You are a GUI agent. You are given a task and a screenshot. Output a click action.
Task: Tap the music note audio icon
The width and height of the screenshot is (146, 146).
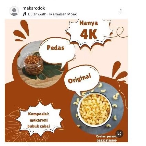[24, 14]
